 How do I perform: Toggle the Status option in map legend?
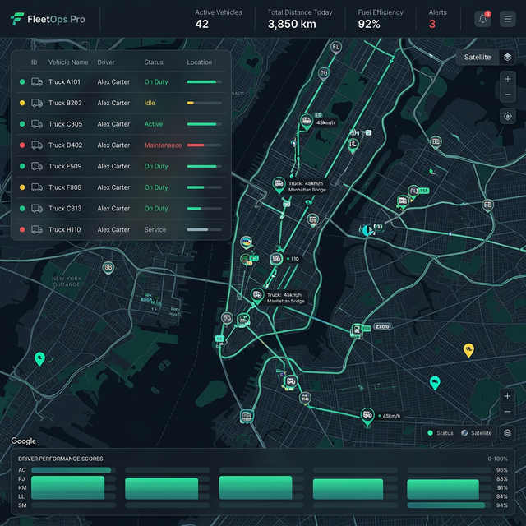tap(440, 433)
